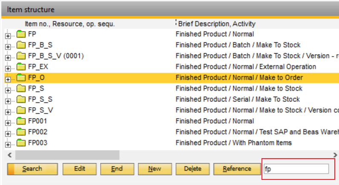Click the folder icon beside FP_B_S
The height and width of the screenshot is (185, 339).
tap(21, 45)
